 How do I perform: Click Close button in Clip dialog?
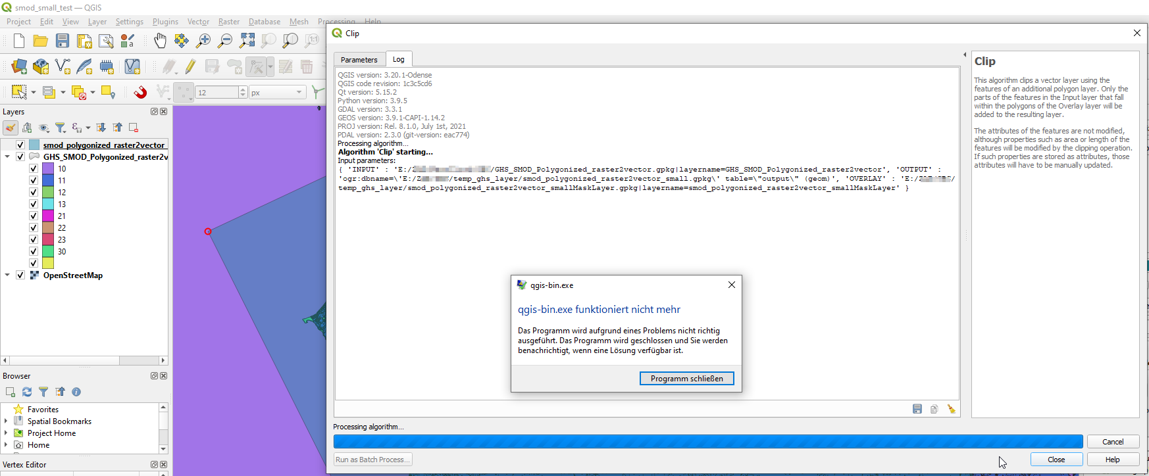coord(1056,460)
